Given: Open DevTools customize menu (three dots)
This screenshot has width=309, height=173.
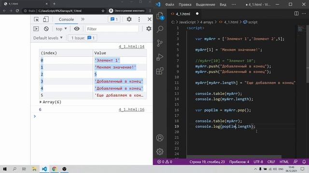Looking at the screenshot, I should (139, 19).
